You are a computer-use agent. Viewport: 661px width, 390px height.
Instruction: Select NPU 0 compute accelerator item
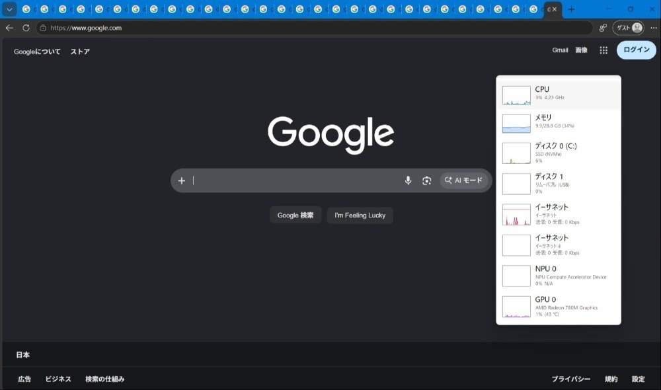click(559, 276)
